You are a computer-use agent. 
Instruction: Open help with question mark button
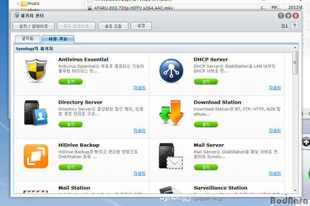tap(294, 26)
